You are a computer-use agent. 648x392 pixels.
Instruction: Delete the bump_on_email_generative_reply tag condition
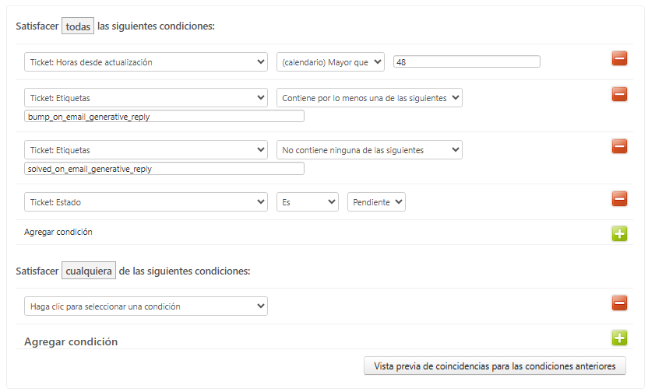619,94
